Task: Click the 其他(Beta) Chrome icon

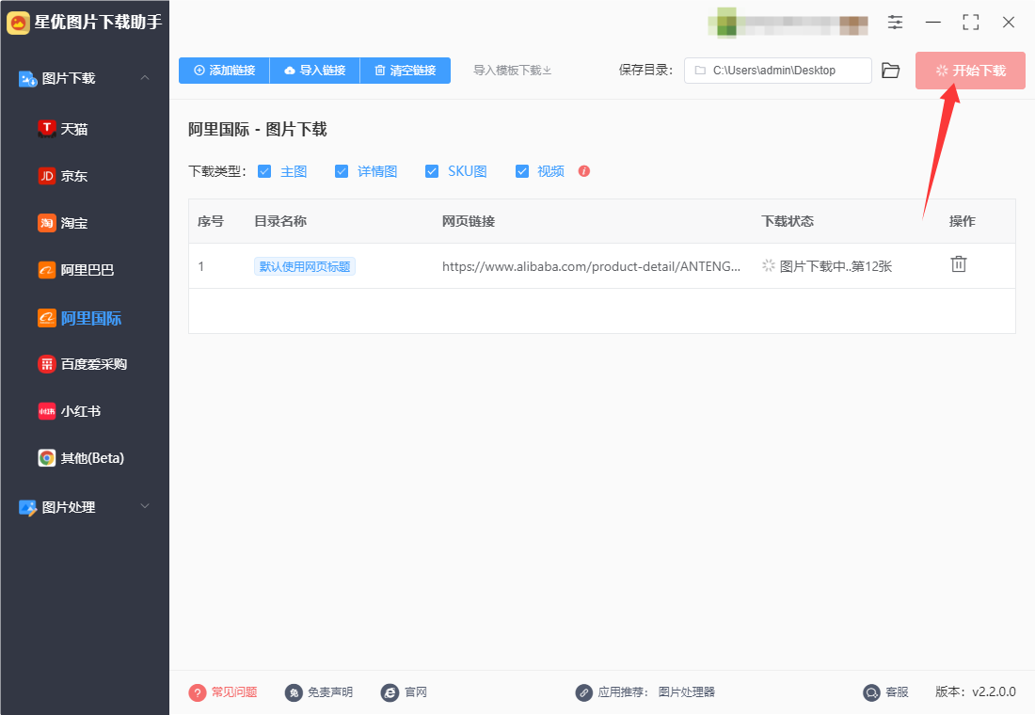Action: (x=47, y=458)
